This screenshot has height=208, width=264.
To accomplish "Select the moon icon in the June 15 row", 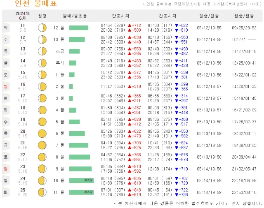I will (x=42, y=75).
